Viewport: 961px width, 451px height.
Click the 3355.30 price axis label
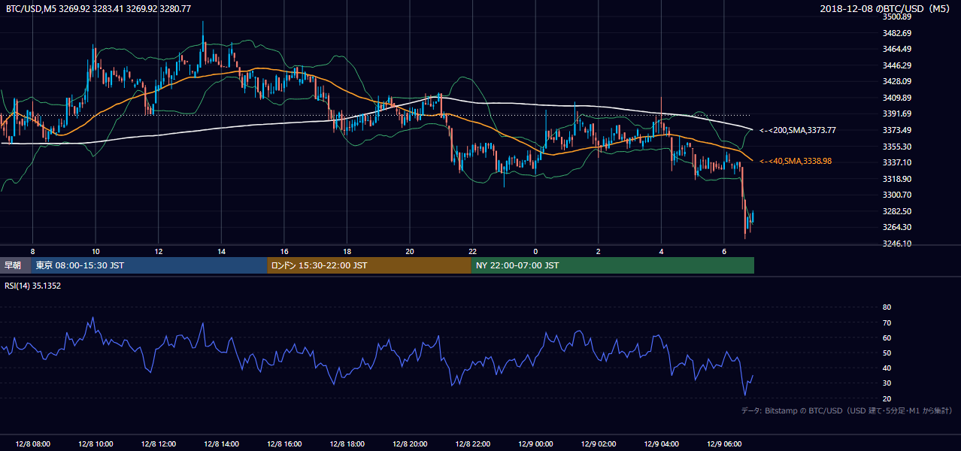tap(897, 147)
